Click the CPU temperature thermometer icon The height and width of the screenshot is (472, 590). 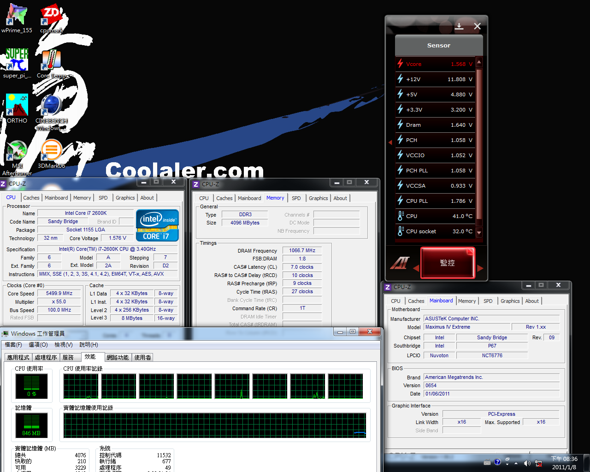tap(400, 216)
